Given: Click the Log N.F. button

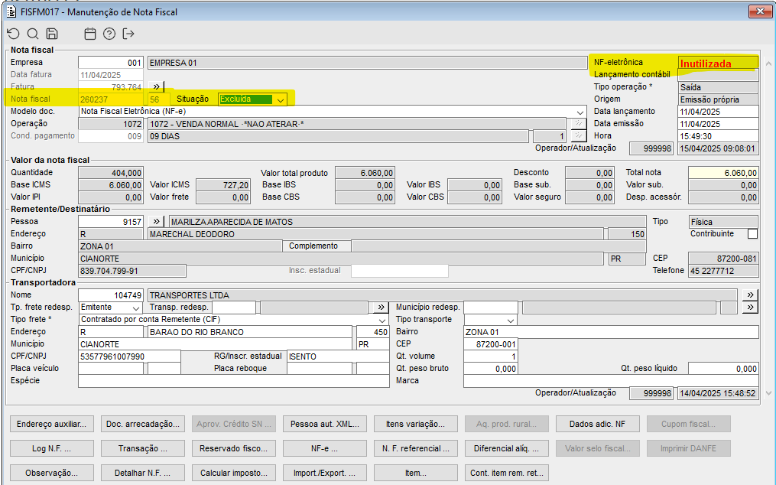Looking at the screenshot, I should pos(52,448).
